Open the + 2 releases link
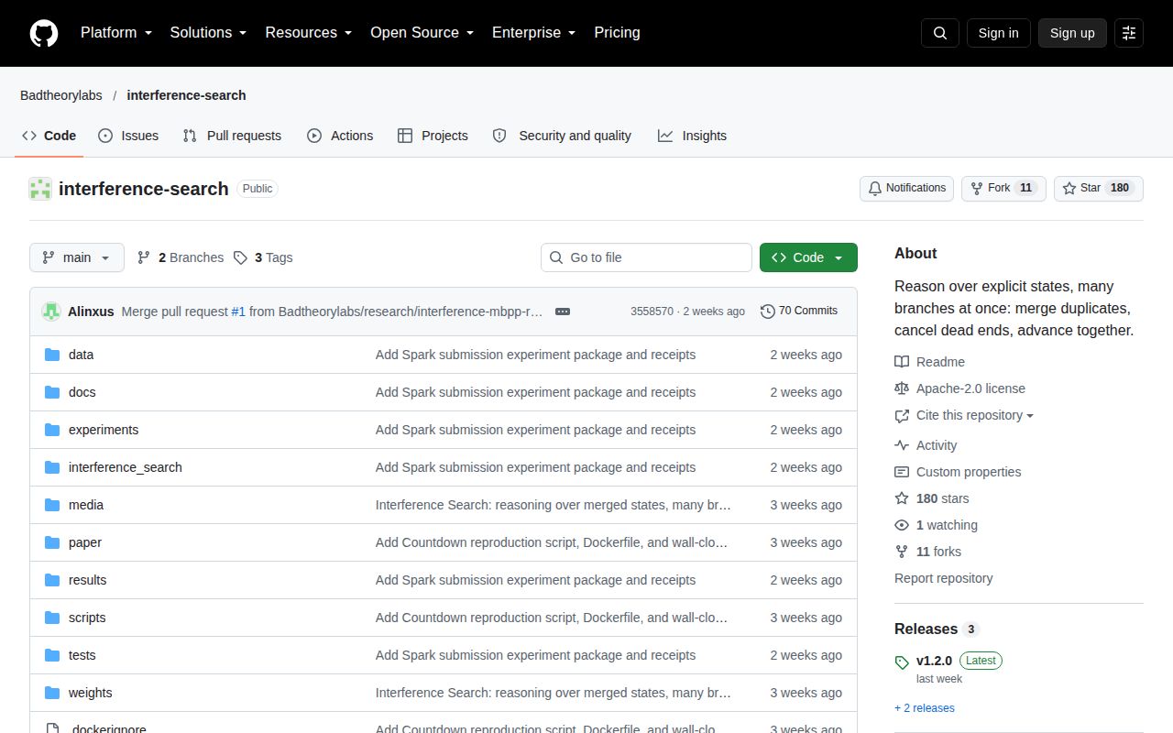The height and width of the screenshot is (733, 1173). coord(925,708)
